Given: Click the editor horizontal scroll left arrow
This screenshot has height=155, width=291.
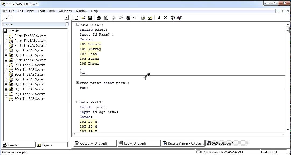Looking at the screenshot, I should [x=74, y=134].
